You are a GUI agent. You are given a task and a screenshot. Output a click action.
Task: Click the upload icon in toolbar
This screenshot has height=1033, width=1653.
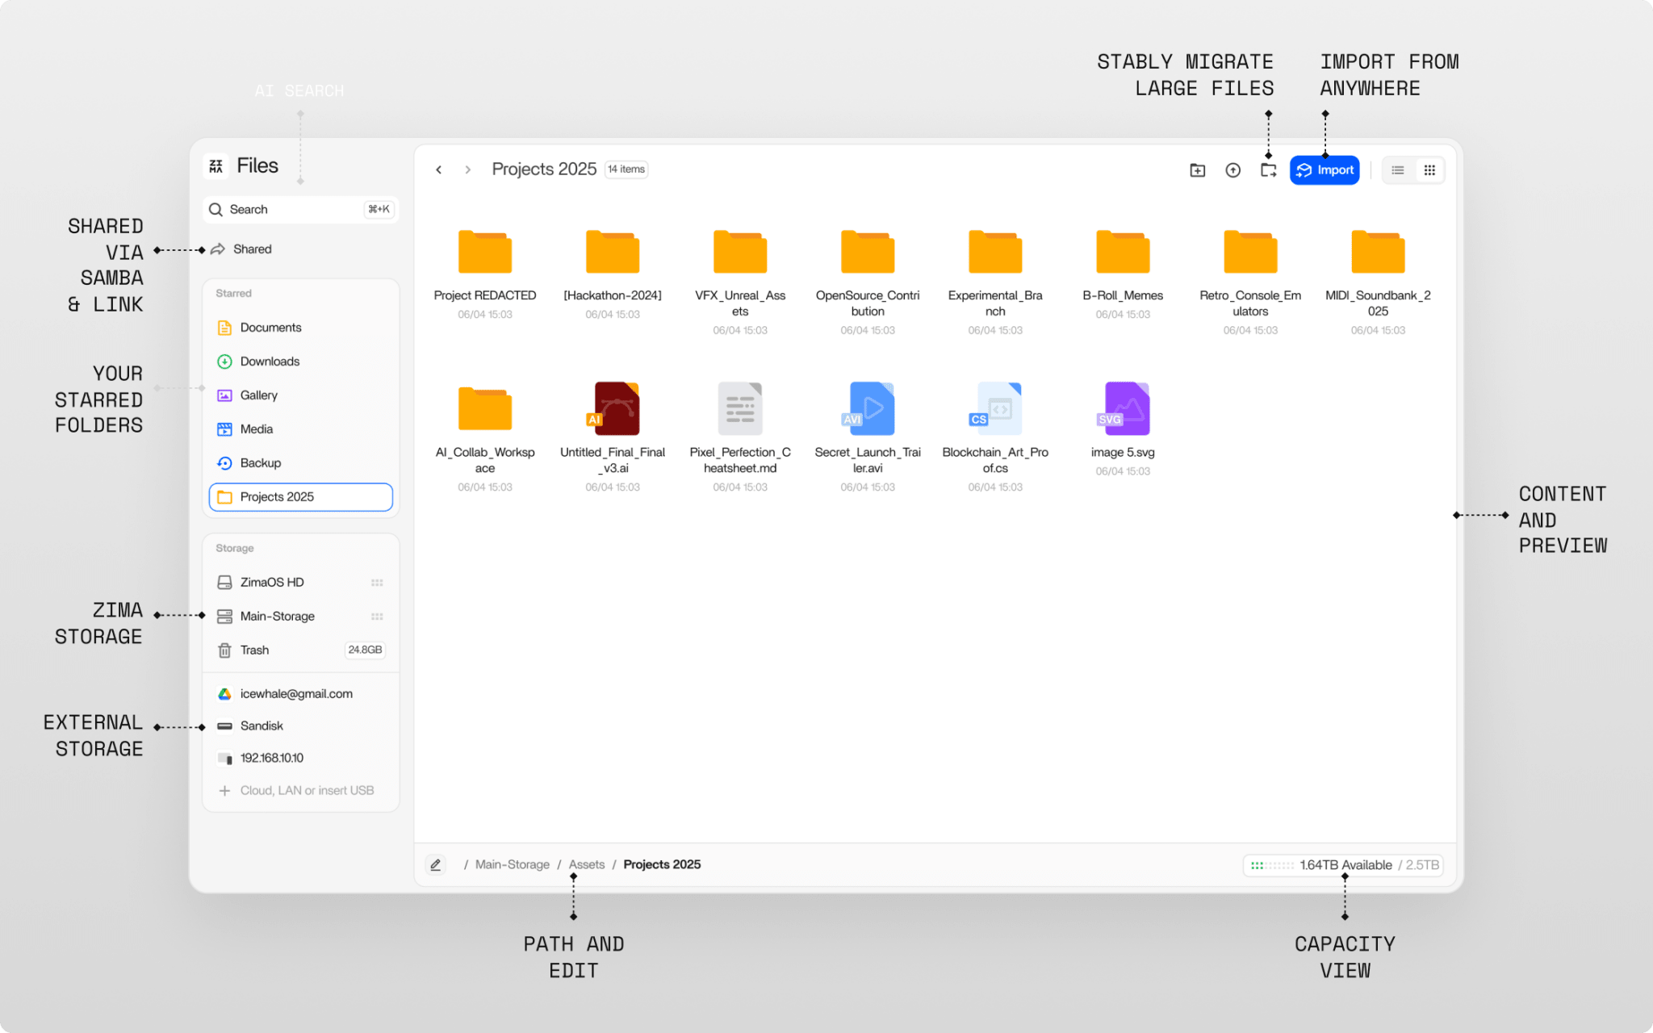pyautogui.click(x=1233, y=170)
